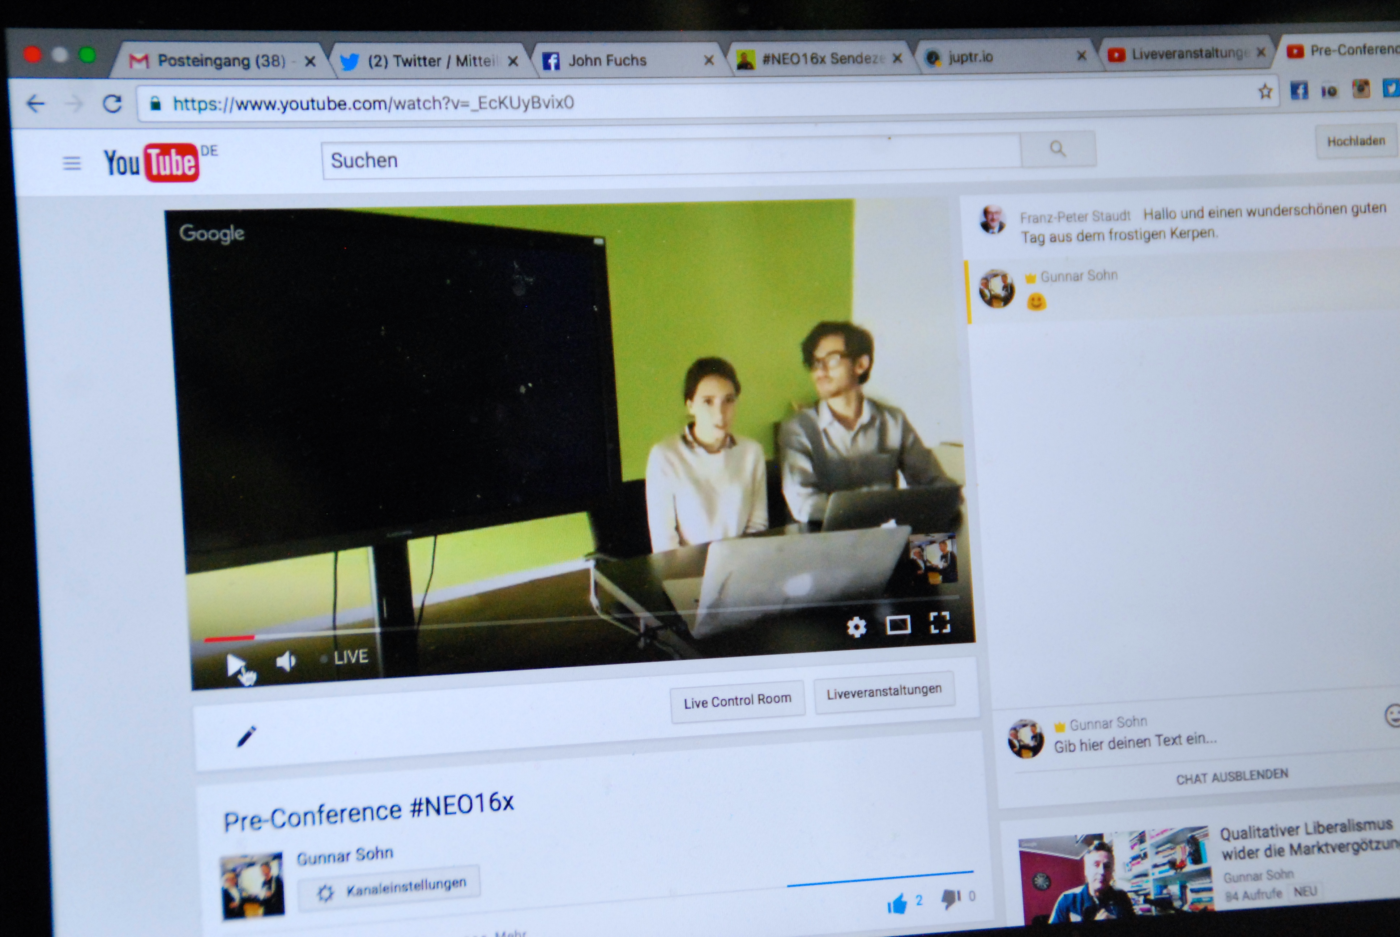The height and width of the screenshot is (937, 1400).
Task: Click pencil edit icon below video
Action: [x=246, y=736]
